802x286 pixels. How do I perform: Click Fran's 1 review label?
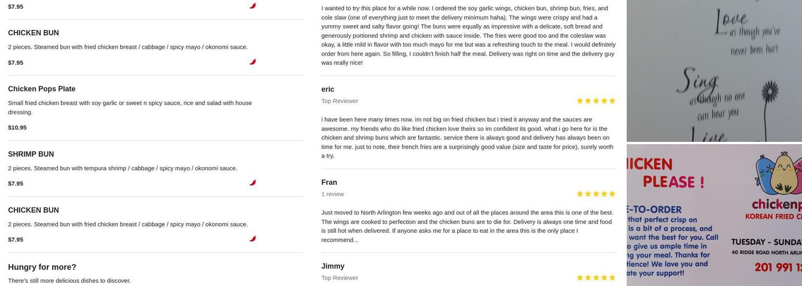pos(332,194)
